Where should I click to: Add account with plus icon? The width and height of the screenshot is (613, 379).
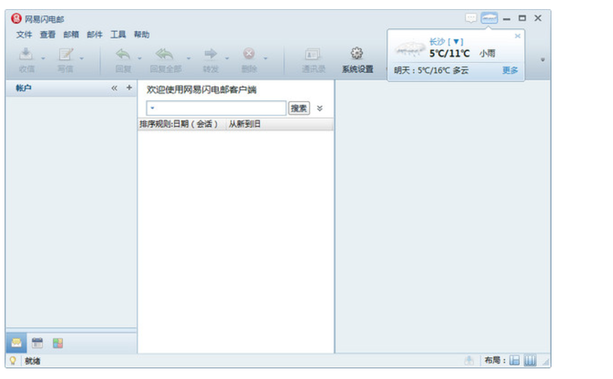tap(129, 87)
